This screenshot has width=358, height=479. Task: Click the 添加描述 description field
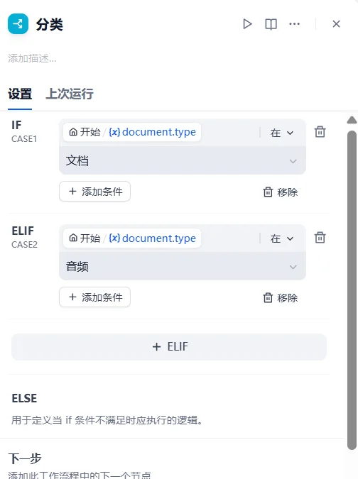pyautogui.click(x=32, y=58)
